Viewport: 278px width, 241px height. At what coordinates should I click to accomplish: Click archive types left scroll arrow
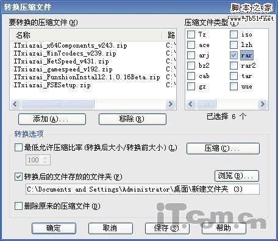tap(191, 104)
